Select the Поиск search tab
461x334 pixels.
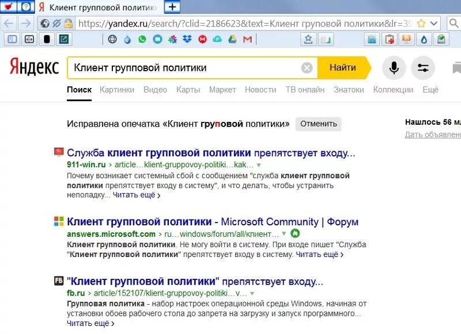tap(79, 90)
